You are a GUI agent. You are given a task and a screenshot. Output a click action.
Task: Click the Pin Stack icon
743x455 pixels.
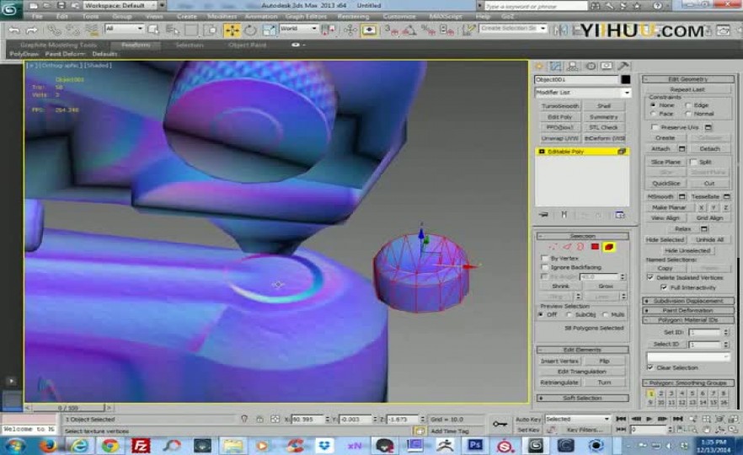543,215
